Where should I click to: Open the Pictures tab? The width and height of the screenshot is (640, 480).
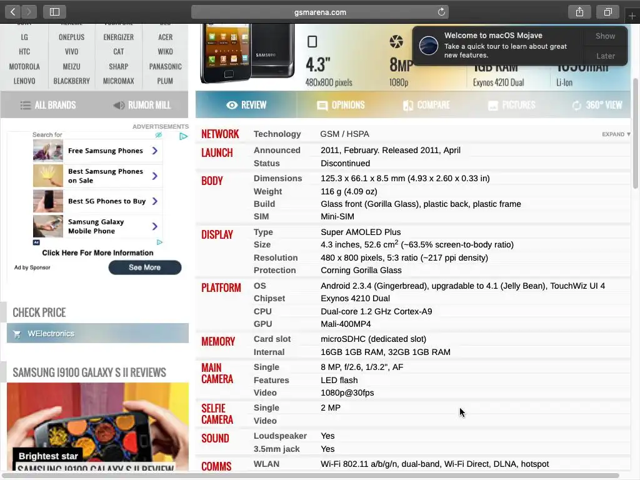tap(511, 105)
